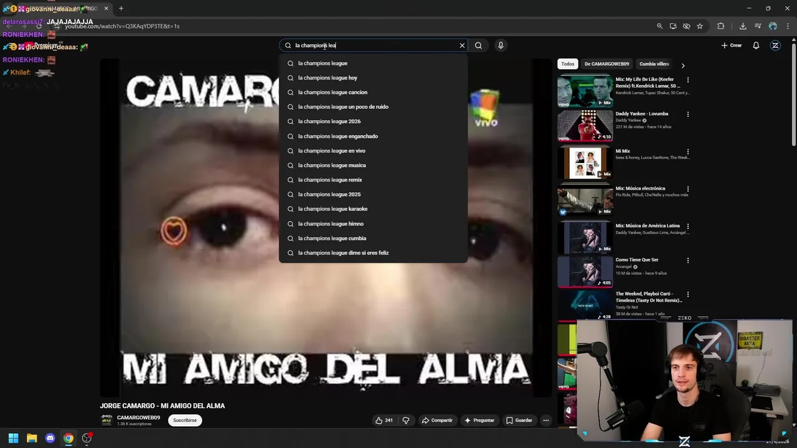This screenshot has height=448, width=797.
Task: Select suggestion 'la champions league cancion'
Action: 373,92
